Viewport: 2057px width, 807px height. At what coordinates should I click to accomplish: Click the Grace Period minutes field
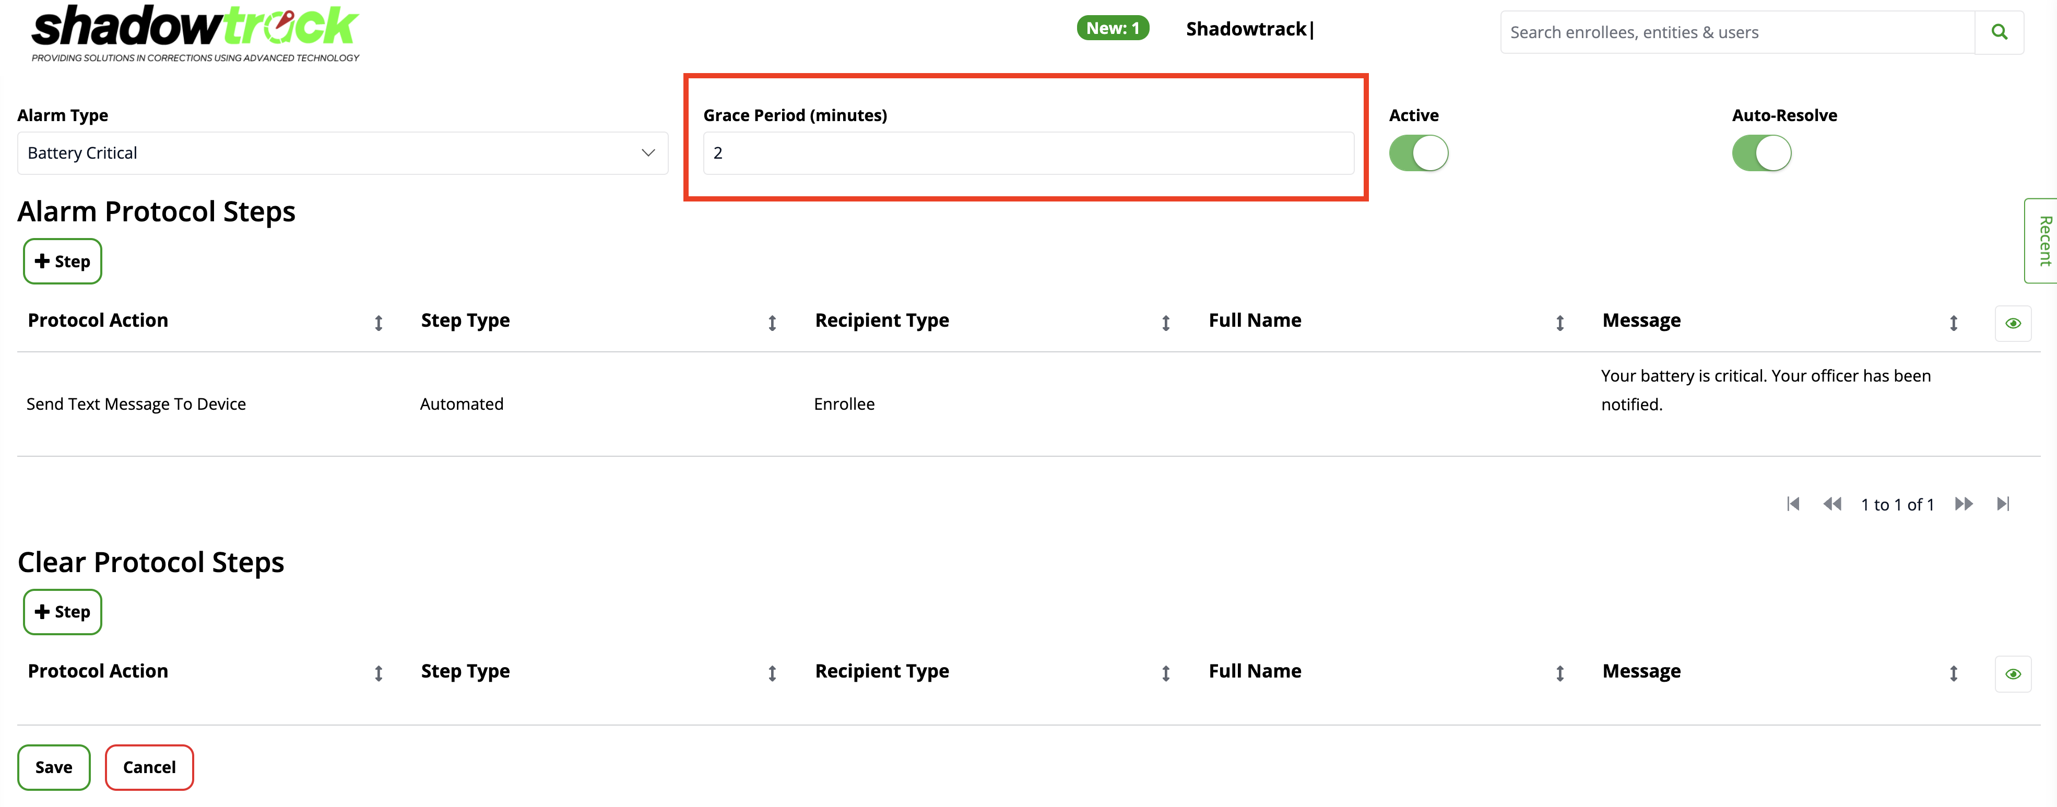[1027, 153]
